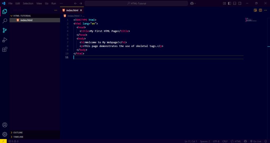
Task: Click the minimap code overview
Action: pyautogui.click(x=251, y=20)
